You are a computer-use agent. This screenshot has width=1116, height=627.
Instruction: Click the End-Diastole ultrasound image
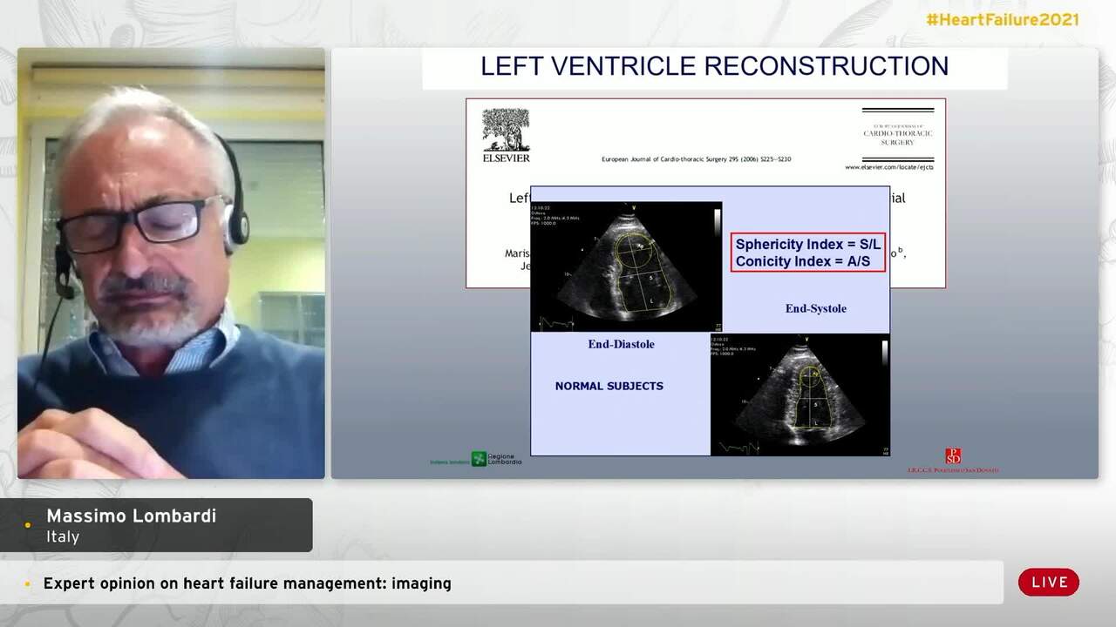tap(626, 264)
